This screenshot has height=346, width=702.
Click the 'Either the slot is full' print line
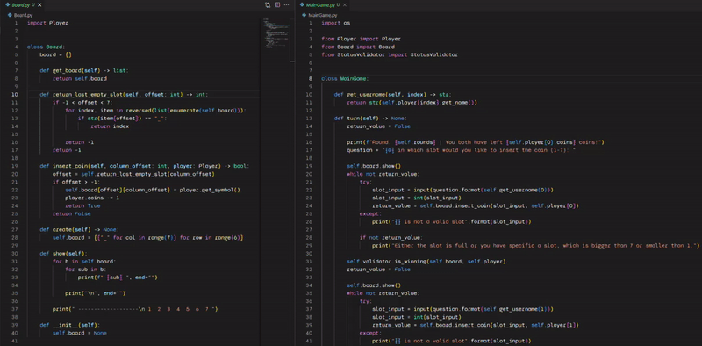click(x=536, y=245)
